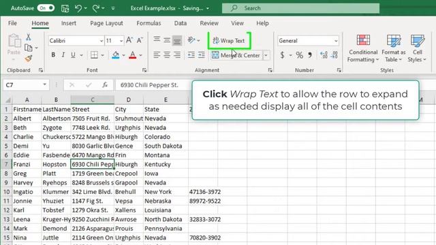
Task: Click the Percent Style icon
Action: click(300, 55)
